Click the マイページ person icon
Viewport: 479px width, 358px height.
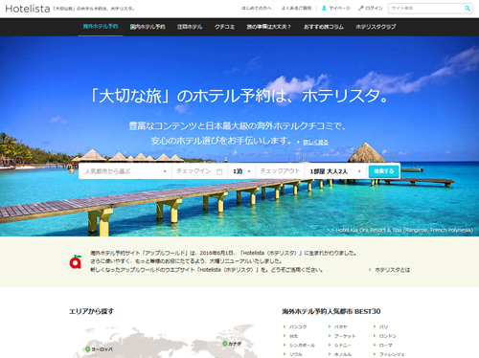pyautogui.click(x=324, y=9)
